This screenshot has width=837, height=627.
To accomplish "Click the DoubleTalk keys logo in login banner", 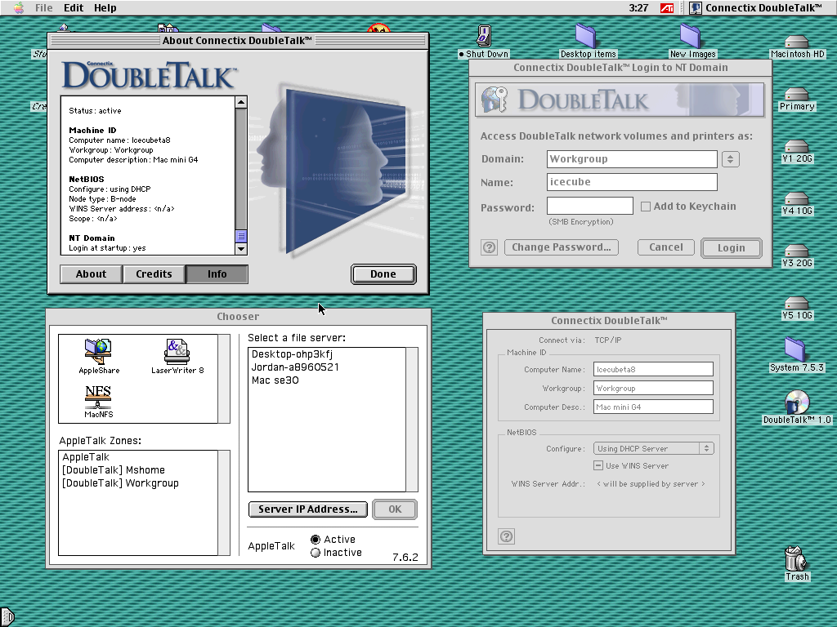I will pyautogui.click(x=494, y=99).
